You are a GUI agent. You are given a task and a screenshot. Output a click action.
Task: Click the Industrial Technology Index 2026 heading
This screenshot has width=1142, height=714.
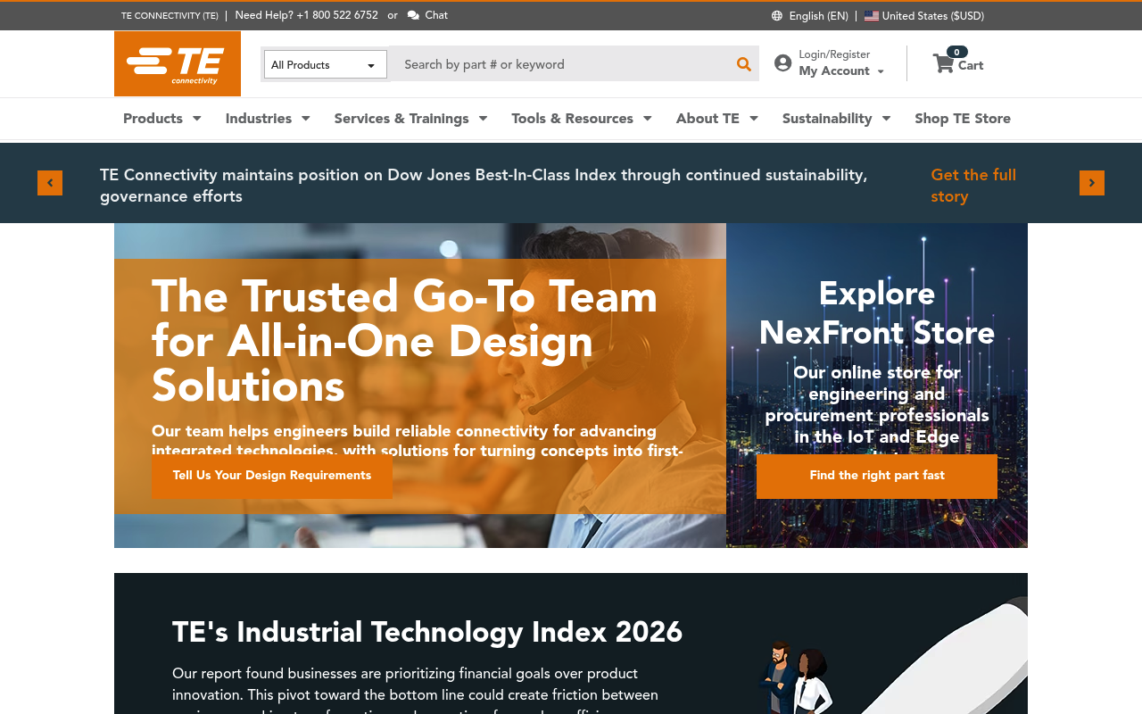pyautogui.click(x=427, y=632)
